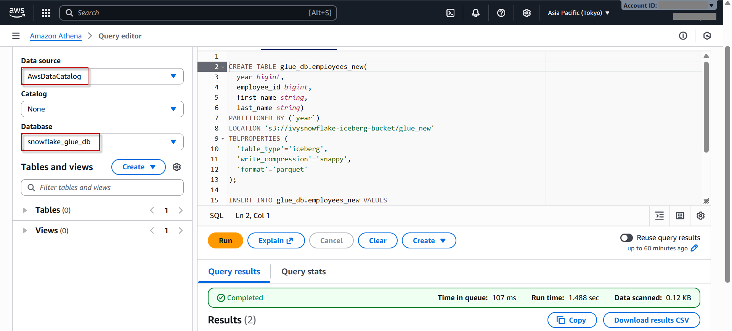The image size is (732, 331).
Task: Click 'Data scanned: 0.12 KB' text
Action: (653, 298)
